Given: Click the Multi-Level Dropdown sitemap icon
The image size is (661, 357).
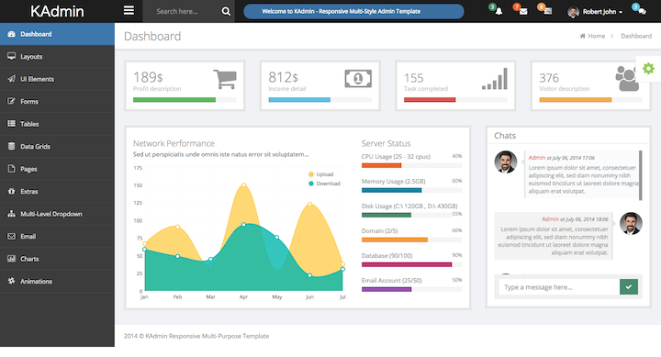Looking at the screenshot, I should click(11, 214).
